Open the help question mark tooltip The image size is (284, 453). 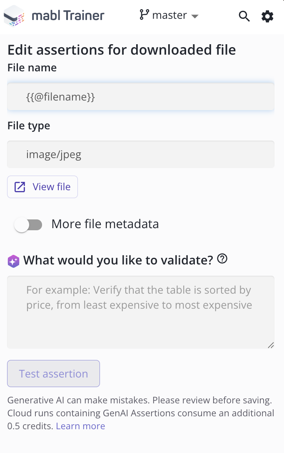point(222,259)
